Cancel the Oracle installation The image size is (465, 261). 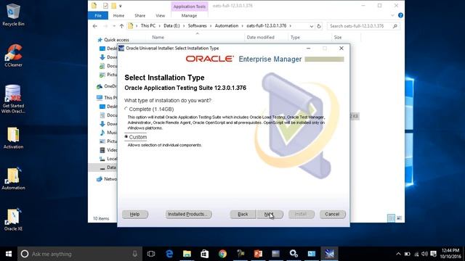point(333,215)
